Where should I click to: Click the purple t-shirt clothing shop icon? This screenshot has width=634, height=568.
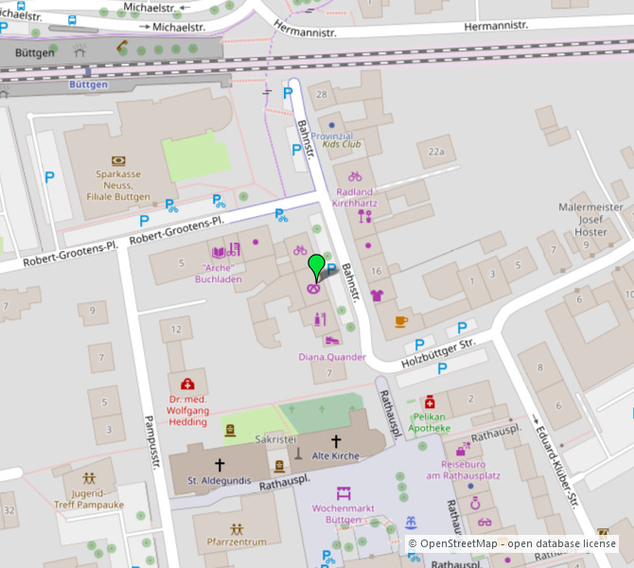378,294
